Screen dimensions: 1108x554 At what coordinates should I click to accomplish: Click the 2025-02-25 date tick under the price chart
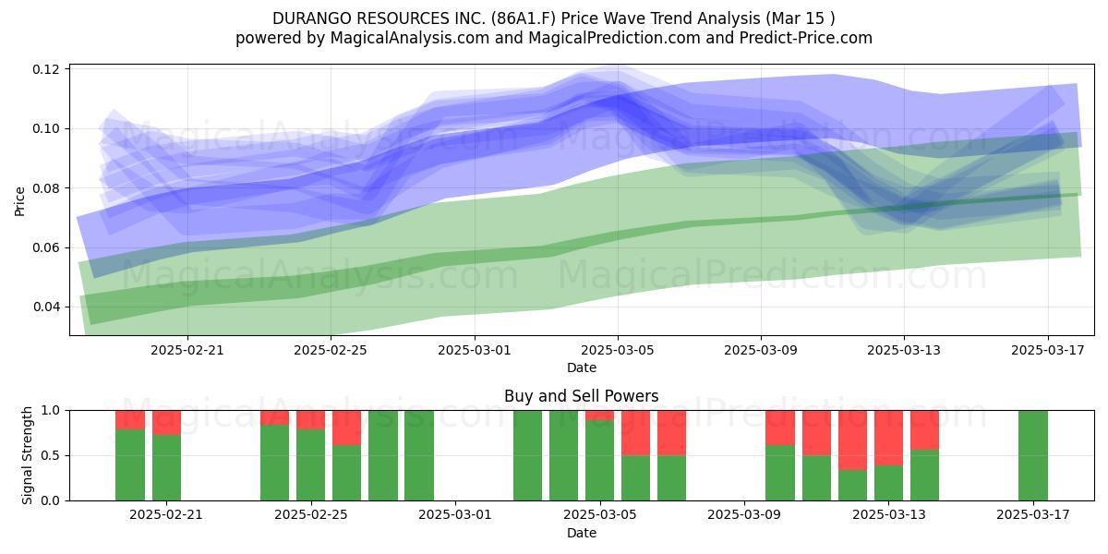[331, 349]
